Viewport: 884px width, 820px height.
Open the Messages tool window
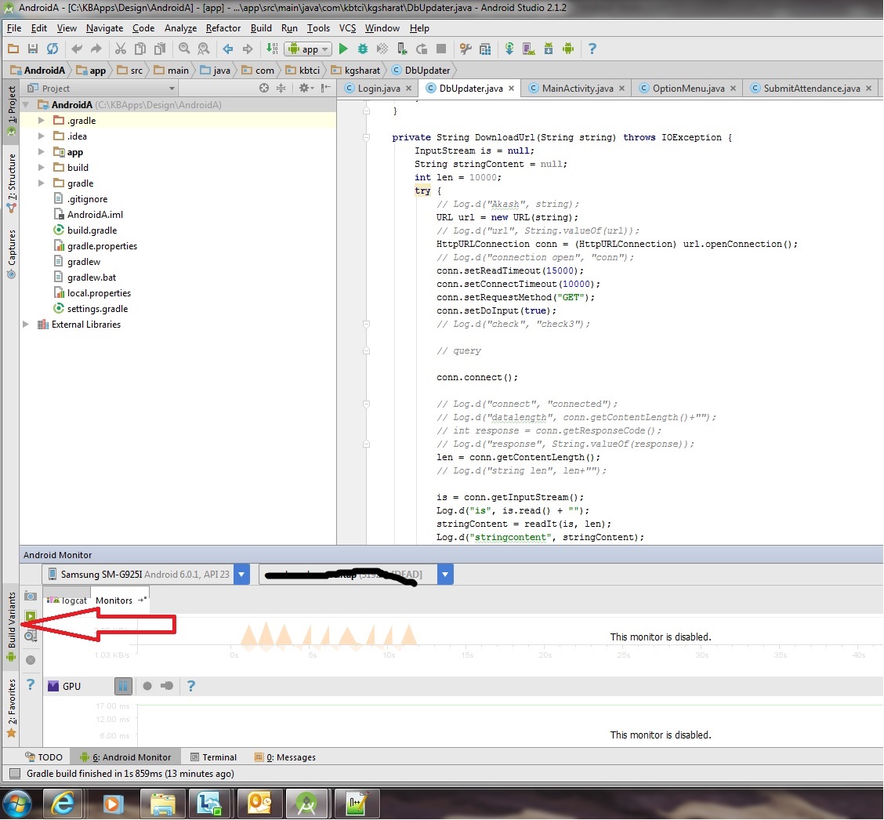pos(284,757)
